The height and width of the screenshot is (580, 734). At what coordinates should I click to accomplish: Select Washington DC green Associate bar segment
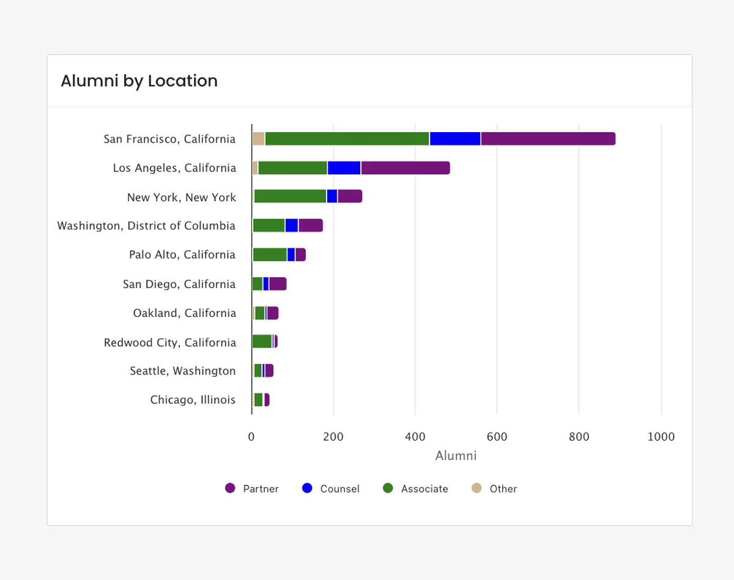269,225
